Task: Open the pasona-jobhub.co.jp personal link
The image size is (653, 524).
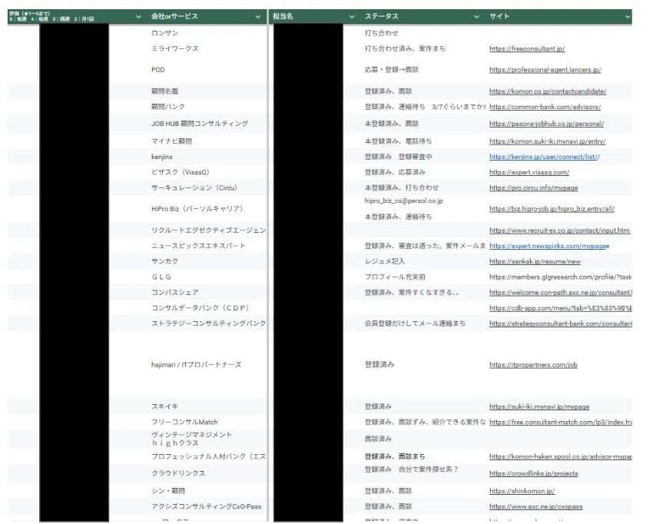Action: pyautogui.click(x=546, y=124)
